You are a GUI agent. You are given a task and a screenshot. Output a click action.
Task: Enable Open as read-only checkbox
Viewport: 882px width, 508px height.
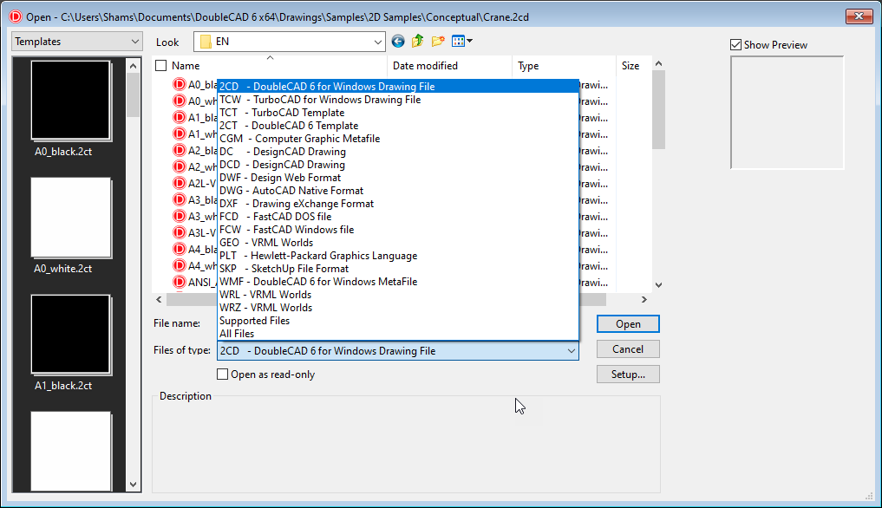point(223,374)
